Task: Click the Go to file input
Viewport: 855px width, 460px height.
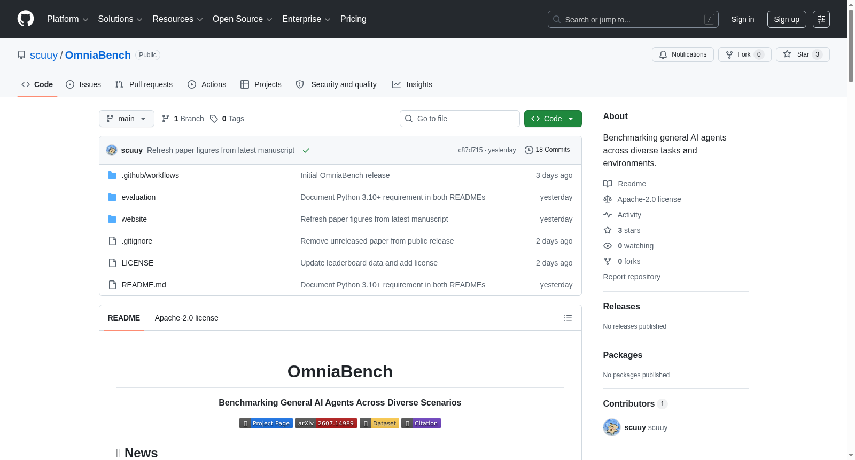Action: [x=460, y=119]
